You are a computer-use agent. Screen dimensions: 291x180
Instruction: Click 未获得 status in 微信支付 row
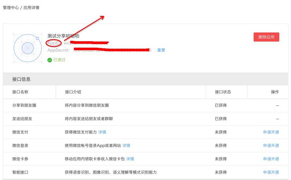click(x=221, y=132)
